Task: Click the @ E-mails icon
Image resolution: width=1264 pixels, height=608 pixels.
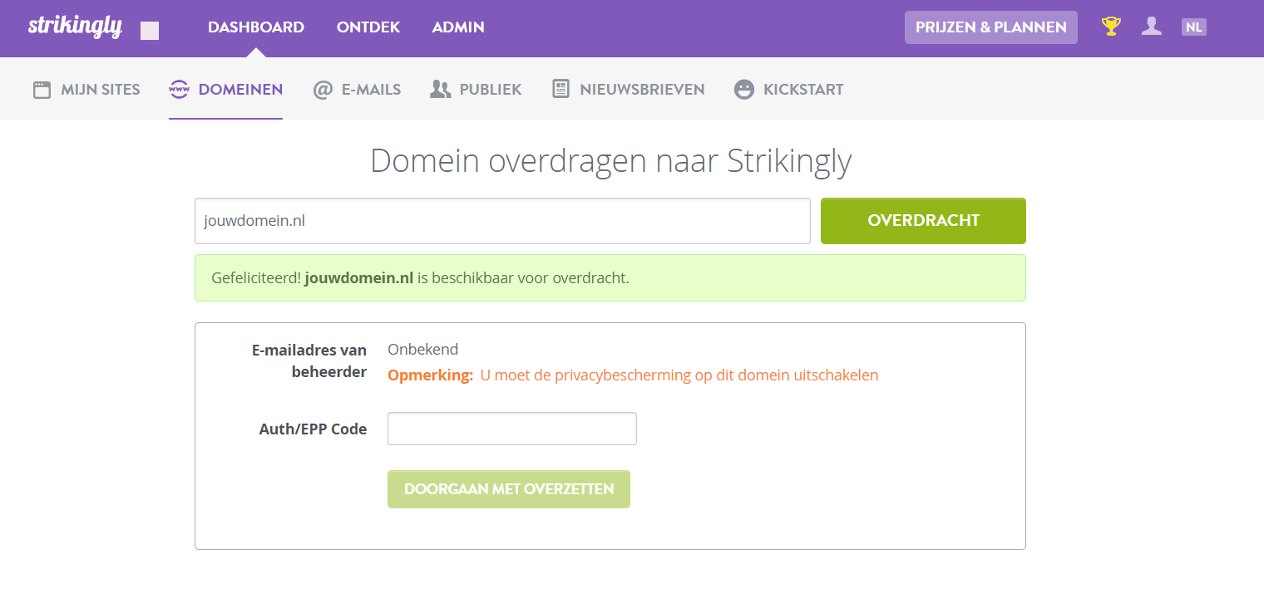Action: (x=323, y=90)
